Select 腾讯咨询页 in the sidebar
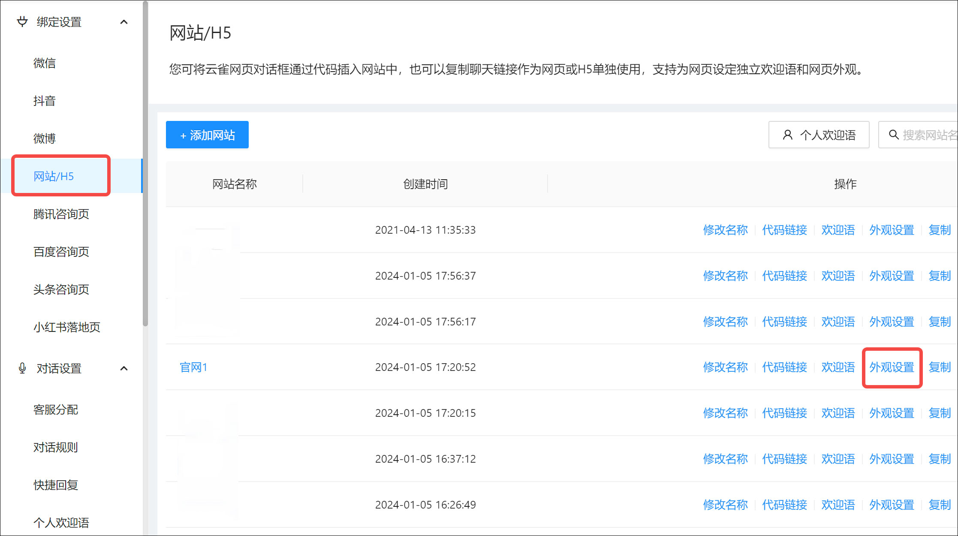Screen dimensions: 958x536 (61, 214)
